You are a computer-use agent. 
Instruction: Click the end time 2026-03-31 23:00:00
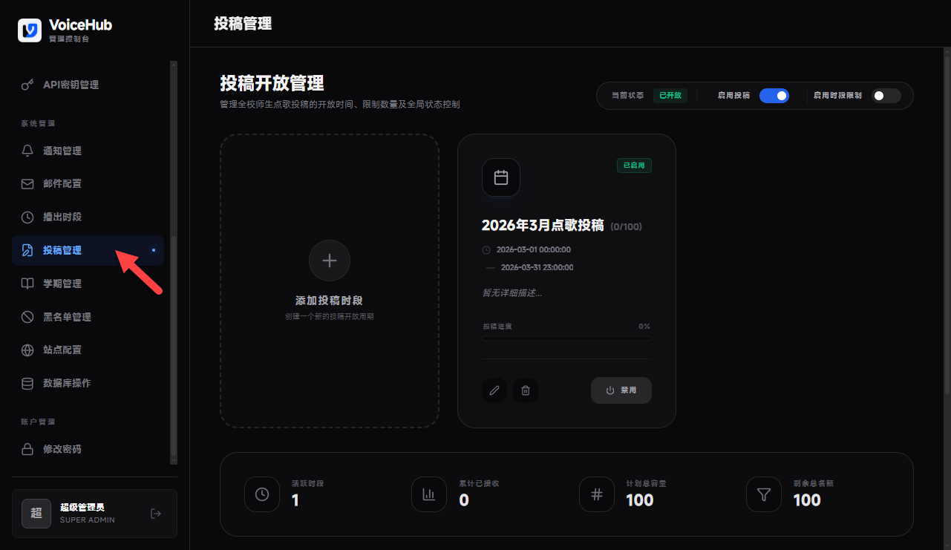pos(537,267)
